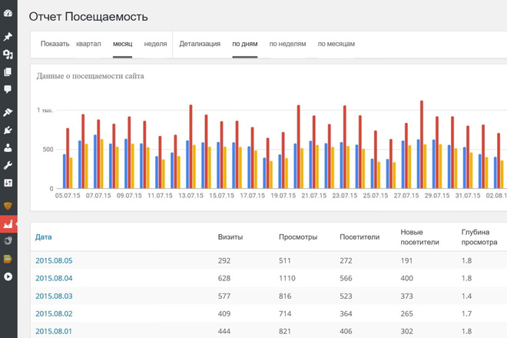Screen dimensions: 507x338
Task: Click the visitors value 523
Action: coord(346,296)
